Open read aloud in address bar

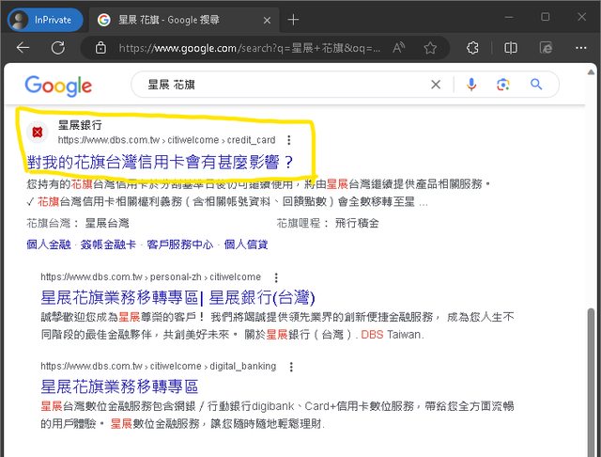pos(399,48)
